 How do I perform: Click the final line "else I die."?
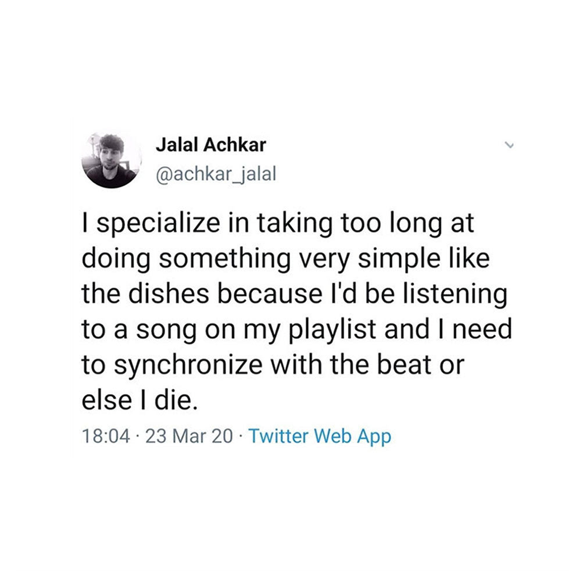coord(138,400)
